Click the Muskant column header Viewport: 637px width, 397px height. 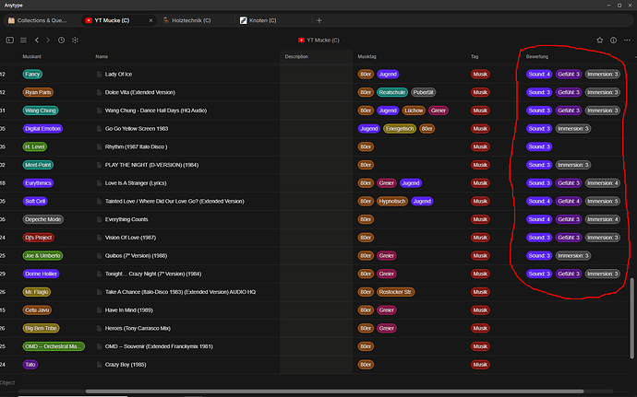[31, 57]
